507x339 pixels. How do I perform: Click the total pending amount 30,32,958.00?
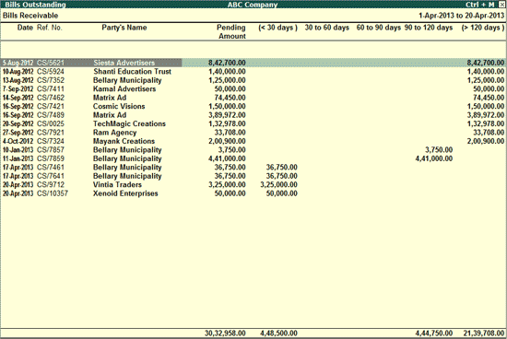225,333
